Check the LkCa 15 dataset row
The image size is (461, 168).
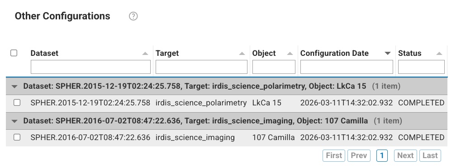tap(17, 102)
